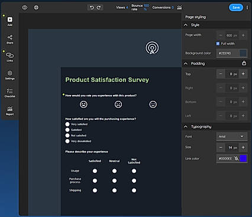Toggle the Full width checkbox

218,44
